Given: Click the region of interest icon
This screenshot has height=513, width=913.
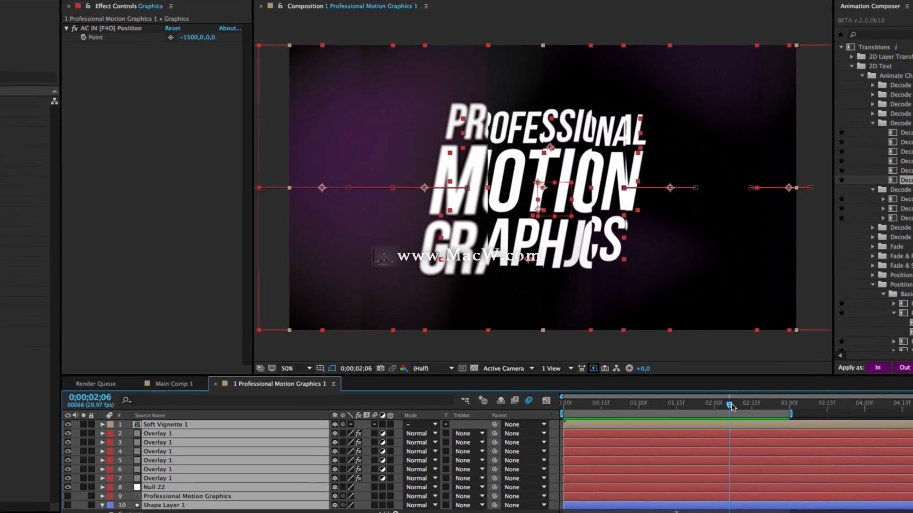Looking at the screenshot, I should [x=462, y=368].
